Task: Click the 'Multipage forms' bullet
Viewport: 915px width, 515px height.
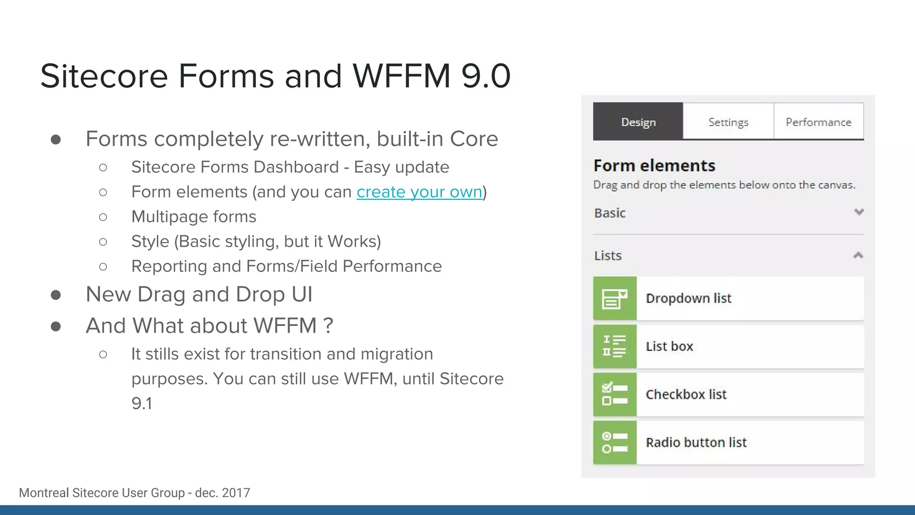Action: [193, 216]
